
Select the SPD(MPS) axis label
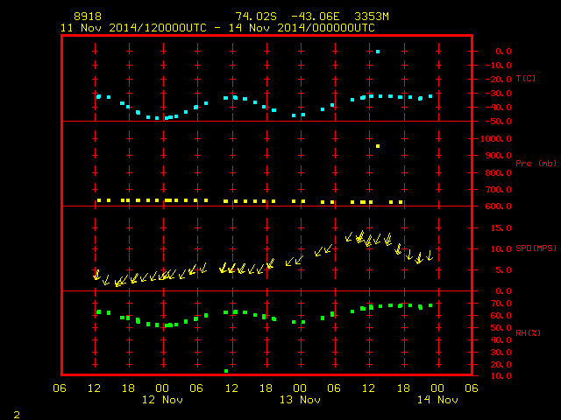(536, 248)
